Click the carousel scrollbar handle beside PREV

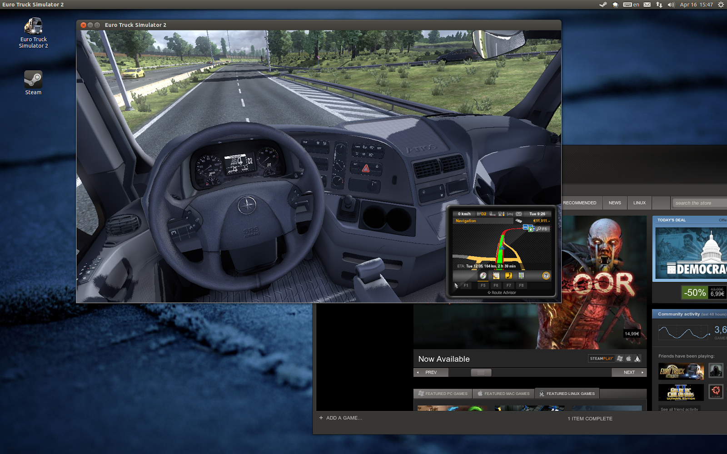point(481,372)
